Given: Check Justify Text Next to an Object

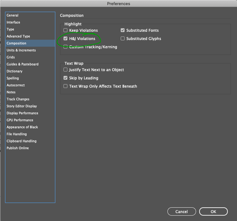Looking at the screenshot, I should (x=65, y=70).
